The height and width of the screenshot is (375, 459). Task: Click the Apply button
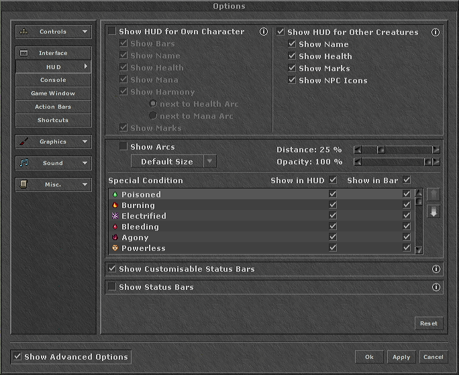coord(401,357)
